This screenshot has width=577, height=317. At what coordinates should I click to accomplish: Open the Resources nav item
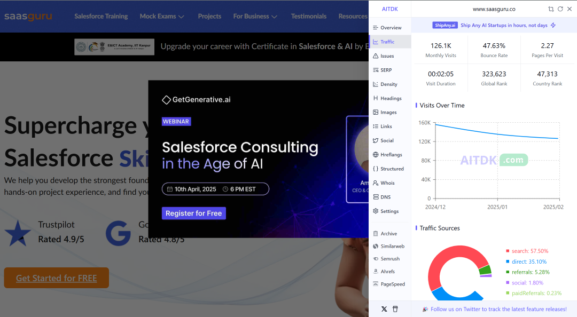pyautogui.click(x=353, y=16)
